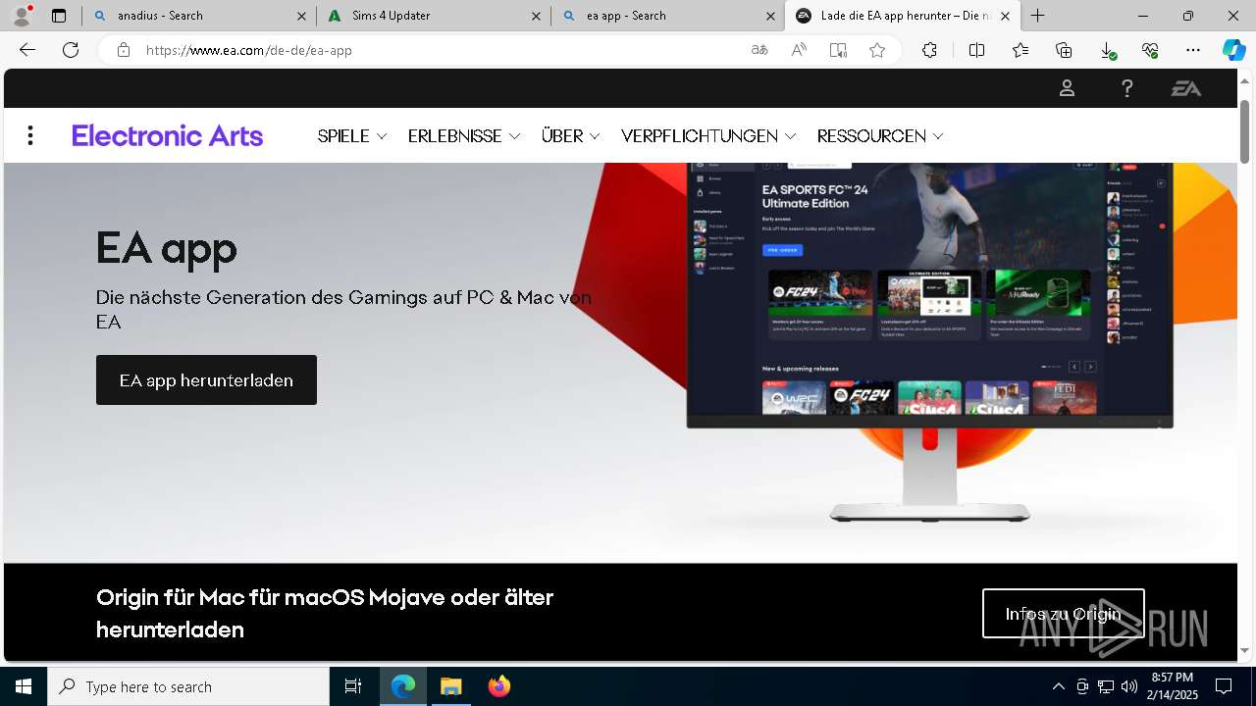1256x706 pixels.
Task: Go back with the browser back arrow
Action: pos(27,50)
